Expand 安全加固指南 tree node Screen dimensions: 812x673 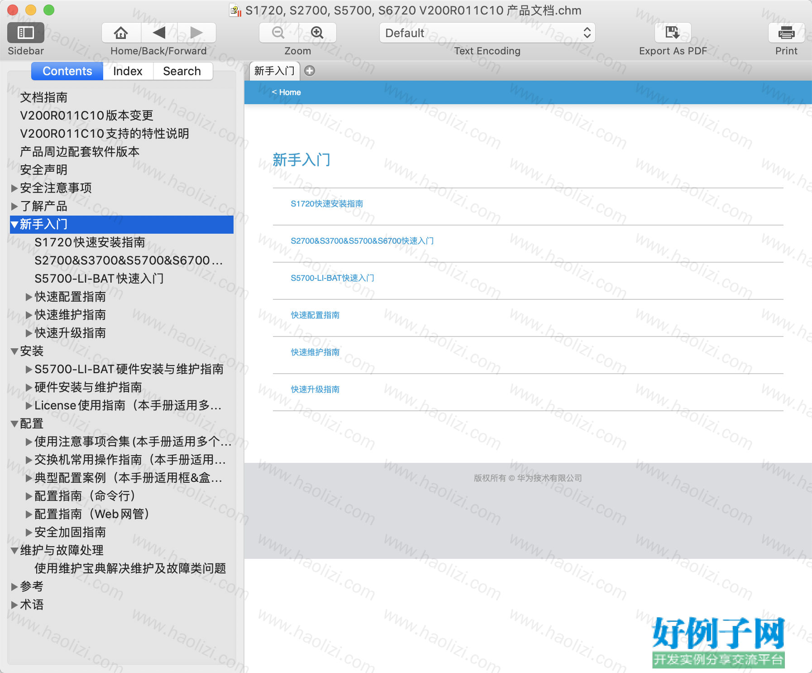[29, 532]
